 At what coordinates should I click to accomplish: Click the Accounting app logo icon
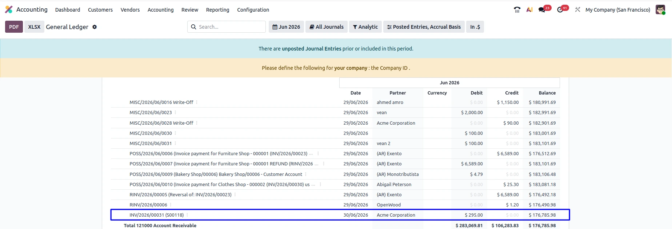click(9, 9)
